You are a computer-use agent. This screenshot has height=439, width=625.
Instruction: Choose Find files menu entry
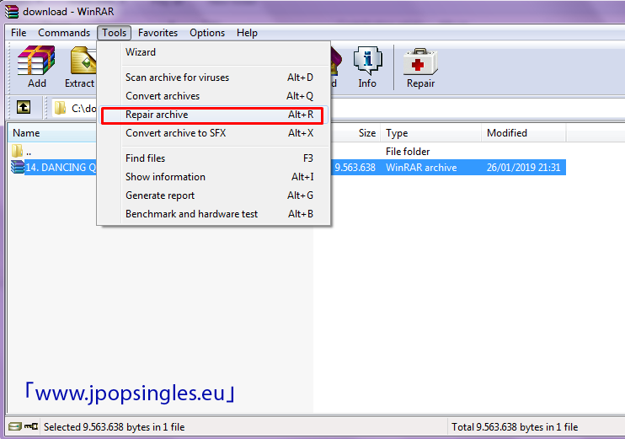(214, 158)
